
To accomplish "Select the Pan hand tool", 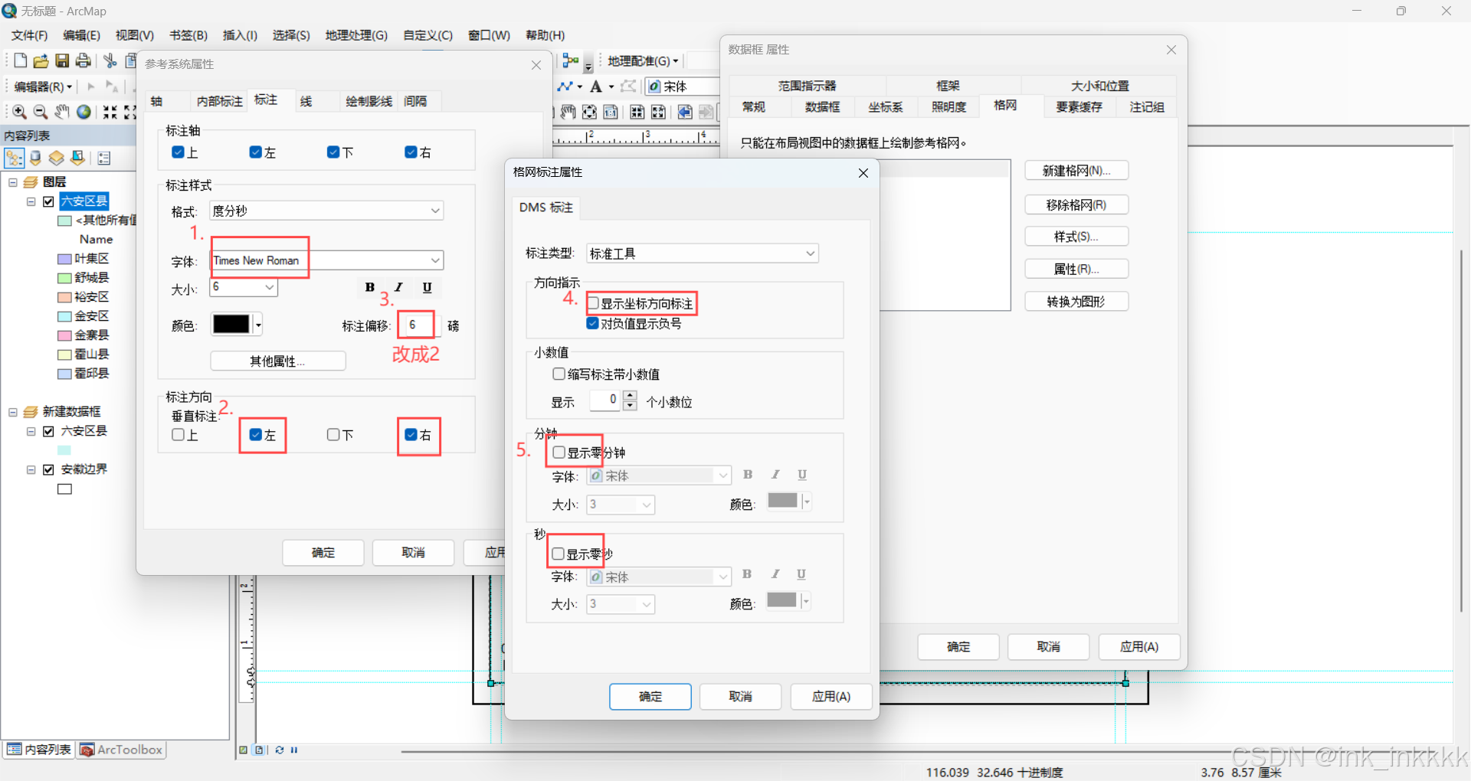I will pyautogui.click(x=62, y=112).
